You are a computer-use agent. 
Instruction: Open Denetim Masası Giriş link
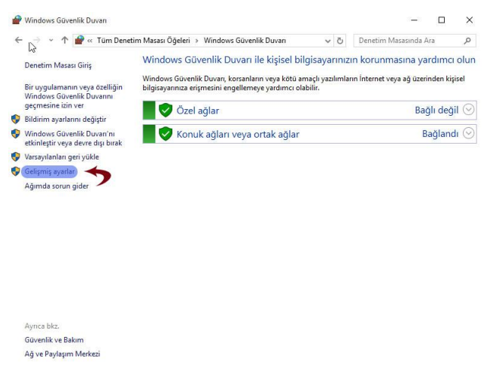(x=58, y=65)
